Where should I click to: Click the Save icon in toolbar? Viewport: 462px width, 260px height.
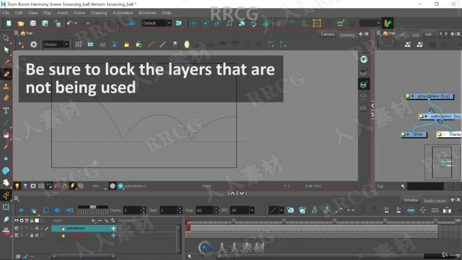click(33, 23)
